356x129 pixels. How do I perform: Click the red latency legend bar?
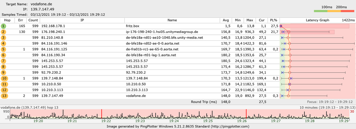[347, 11]
